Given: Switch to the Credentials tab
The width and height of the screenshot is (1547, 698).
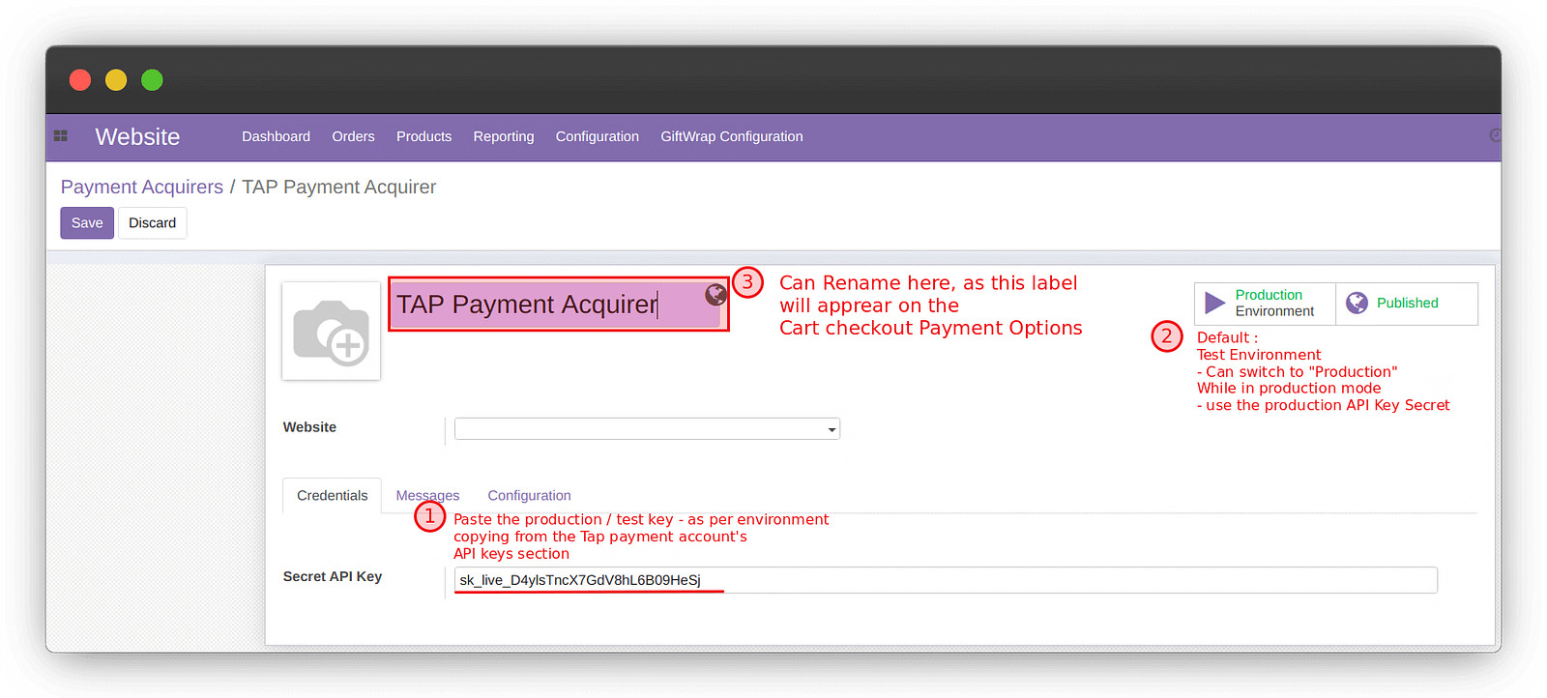Looking at the screenshot, I should tap(332, 495).
